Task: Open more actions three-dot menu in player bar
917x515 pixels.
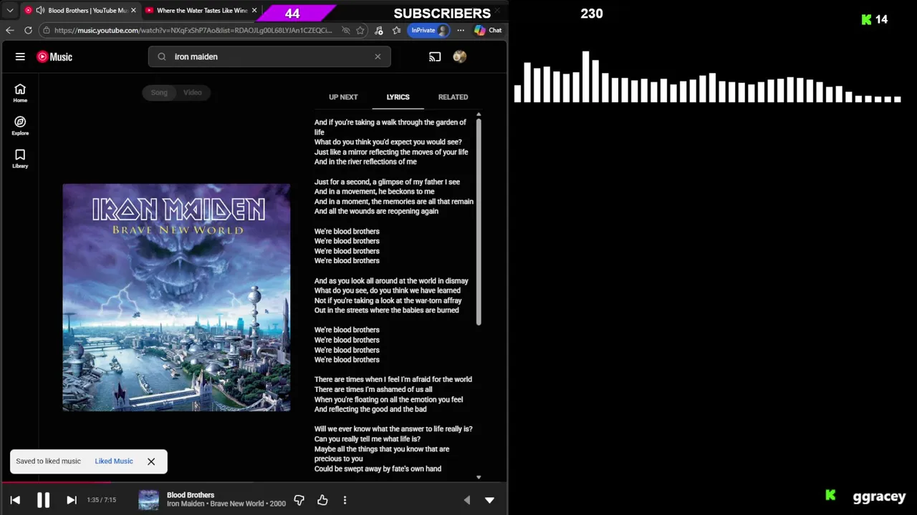Action: pos(345,500)
